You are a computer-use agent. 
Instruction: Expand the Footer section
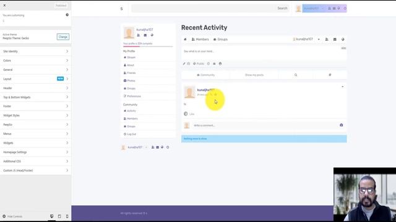coord(36,106)
